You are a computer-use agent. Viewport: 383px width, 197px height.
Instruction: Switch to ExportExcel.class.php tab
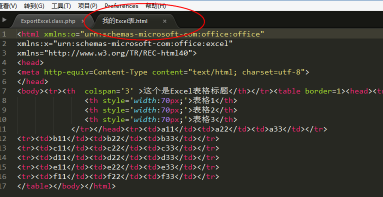tap(48, 21)
